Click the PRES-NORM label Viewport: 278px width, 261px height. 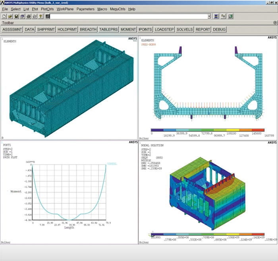pyautogui.click(x=149, y=45)
